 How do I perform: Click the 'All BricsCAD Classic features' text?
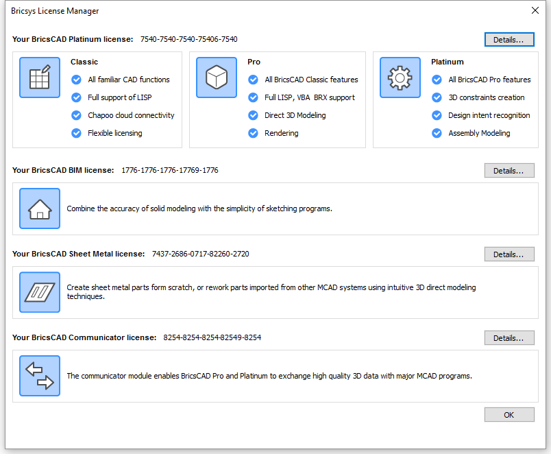pos(311,80)
